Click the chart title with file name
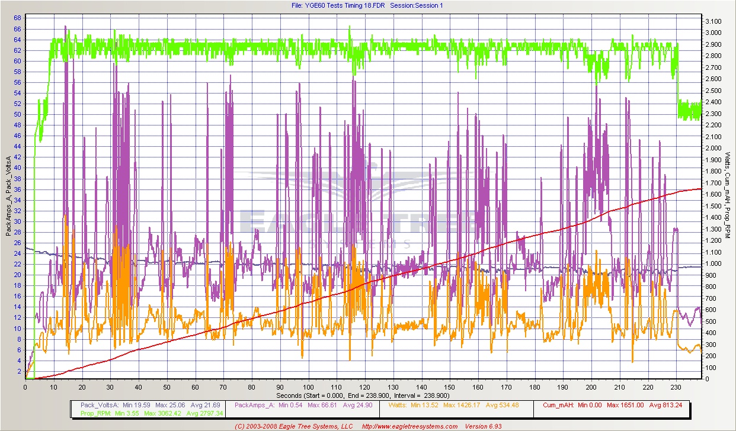 coord(367,5)
